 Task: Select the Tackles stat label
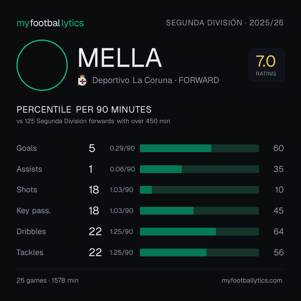pyautogui.click(x=30, y=253)
